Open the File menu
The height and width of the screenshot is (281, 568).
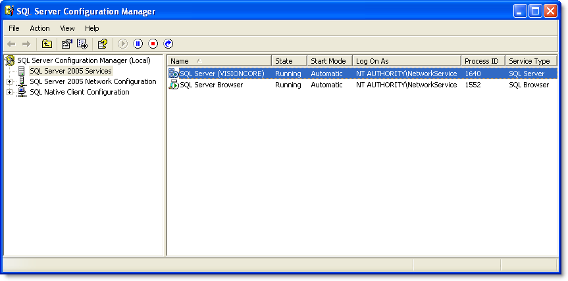click(14, 28)
